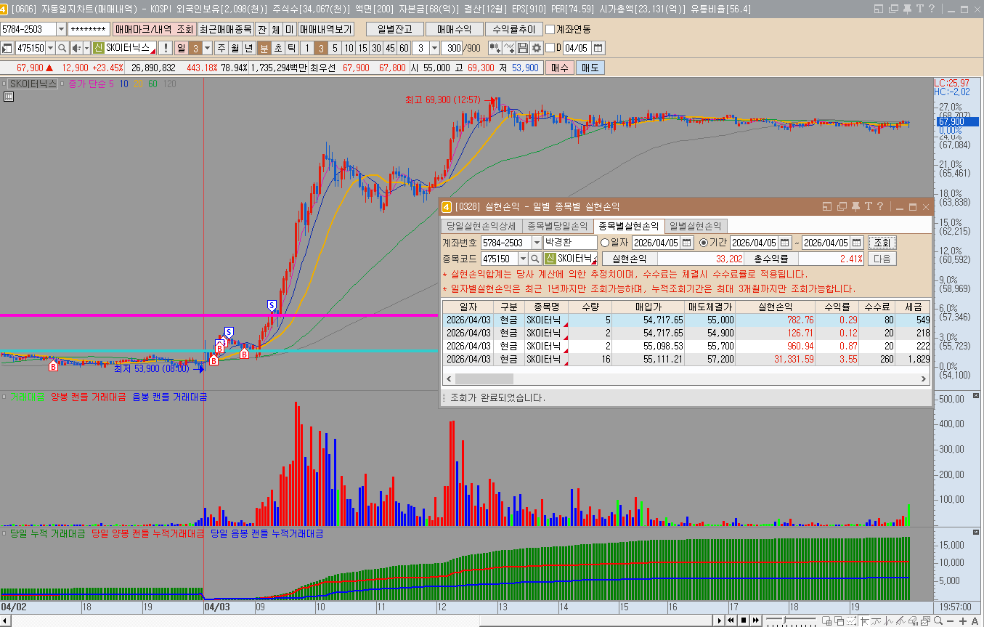
Task: Click 조회 button in 실현손익 window
Action: click(882, 243)
